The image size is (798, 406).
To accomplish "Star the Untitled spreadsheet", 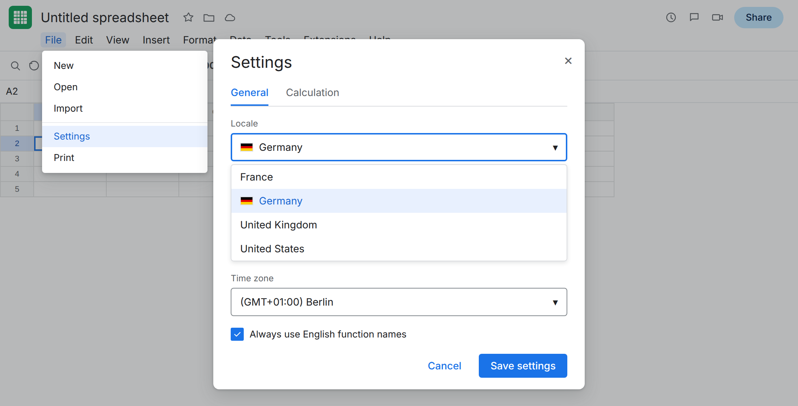I will pos(188,17).
